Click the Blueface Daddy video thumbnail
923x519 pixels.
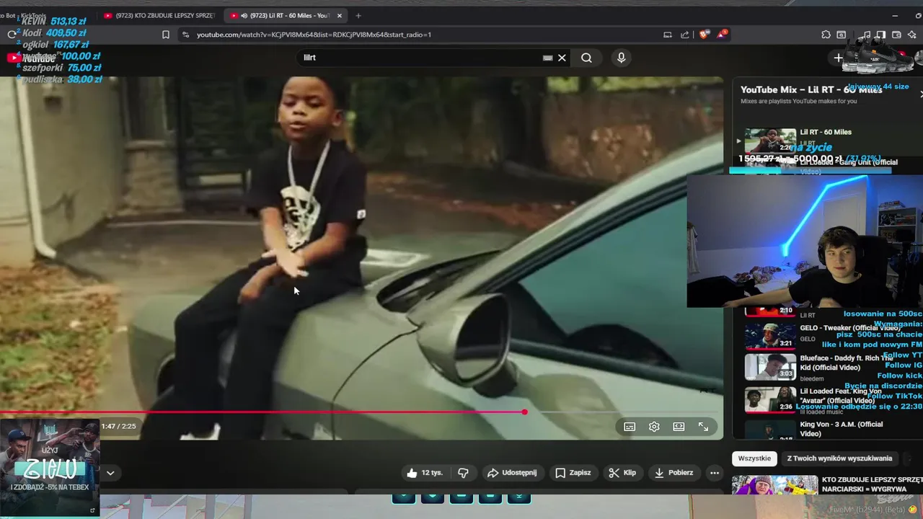770,366
